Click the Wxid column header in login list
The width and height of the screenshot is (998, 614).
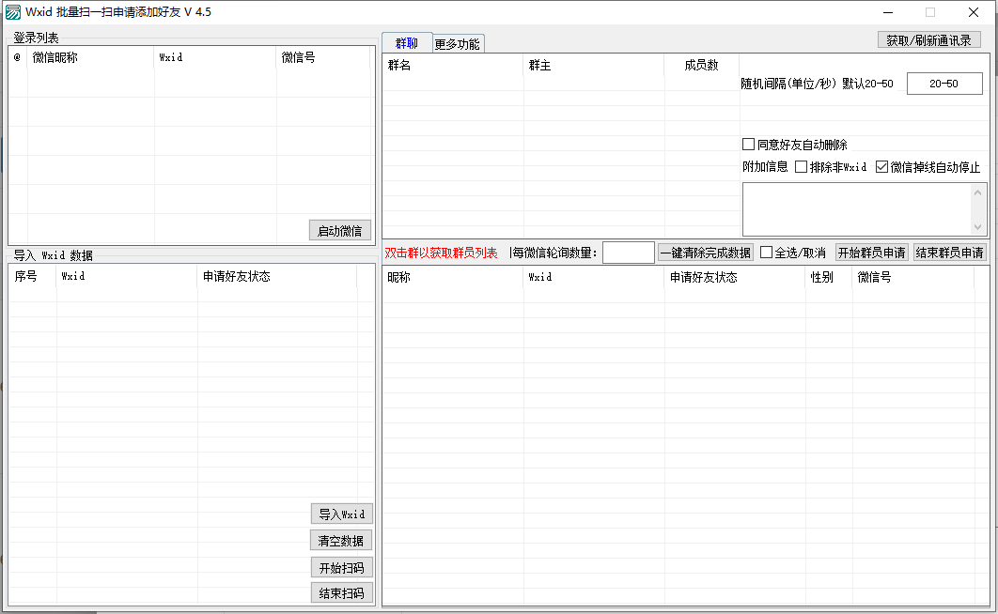pos(215,57)
